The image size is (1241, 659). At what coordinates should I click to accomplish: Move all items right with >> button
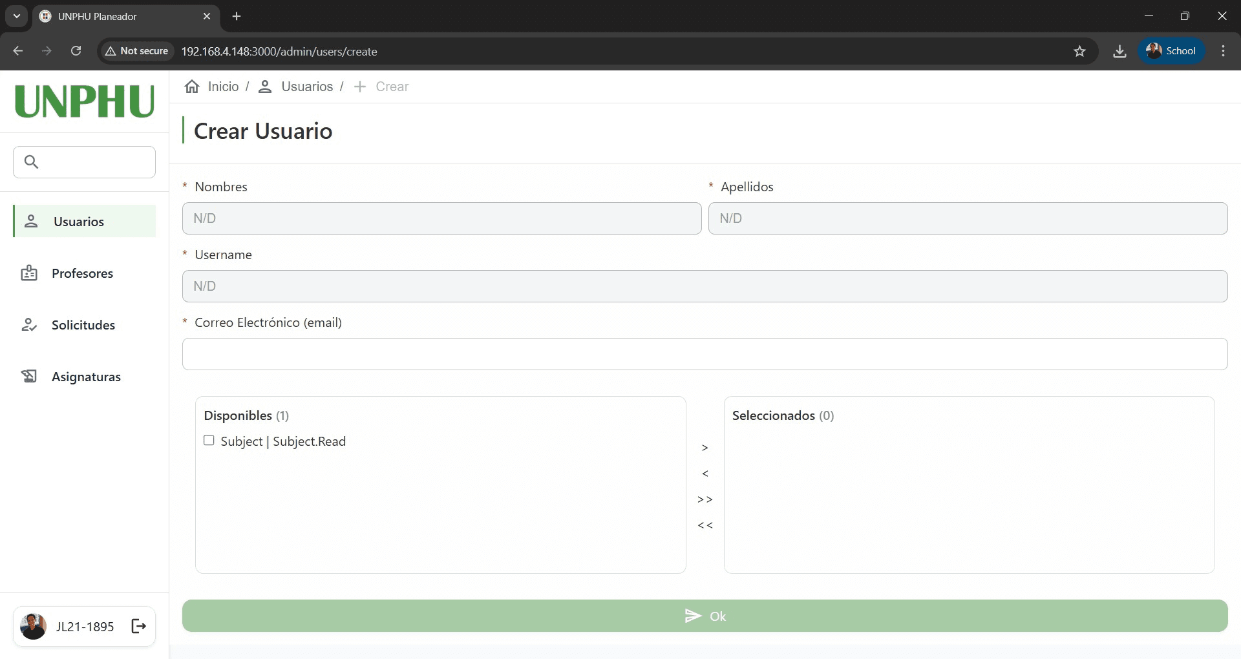pos(705,499)
